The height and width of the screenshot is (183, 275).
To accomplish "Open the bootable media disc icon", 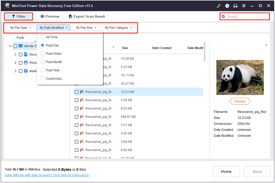I will coord(227,6).
